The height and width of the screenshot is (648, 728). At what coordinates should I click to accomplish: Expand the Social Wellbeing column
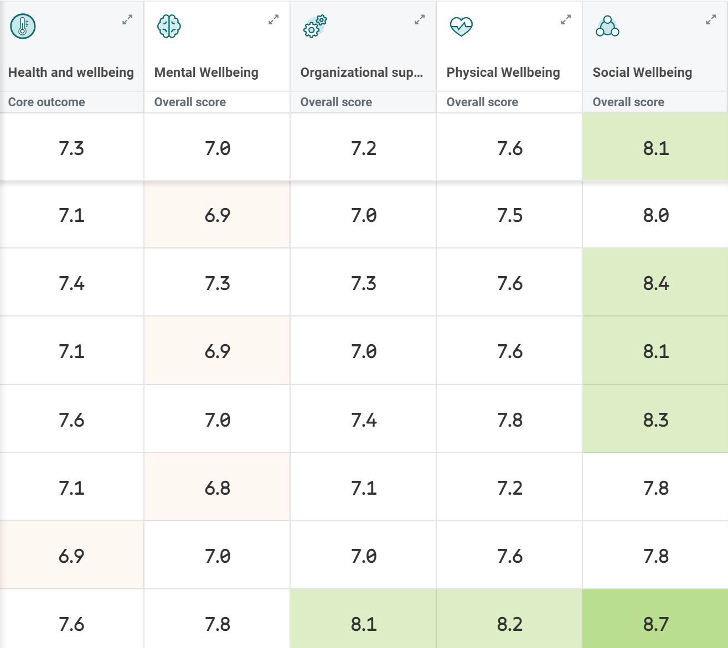(711, 20)
